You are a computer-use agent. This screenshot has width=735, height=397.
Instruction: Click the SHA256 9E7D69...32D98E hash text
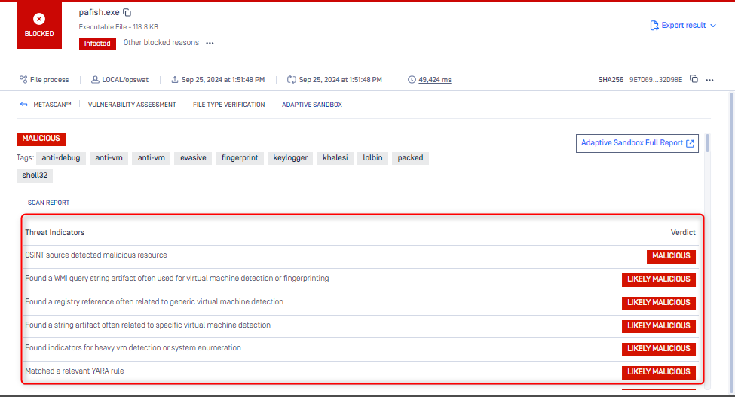coord(655,80)
